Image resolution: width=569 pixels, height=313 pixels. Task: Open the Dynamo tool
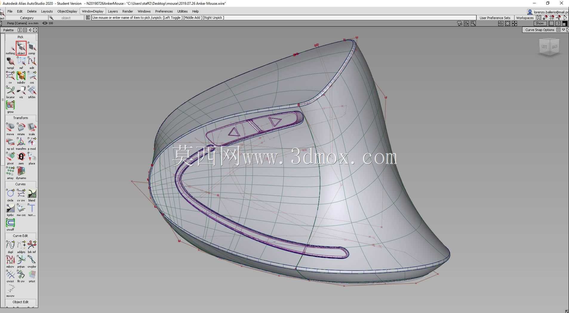coord(21,173)
